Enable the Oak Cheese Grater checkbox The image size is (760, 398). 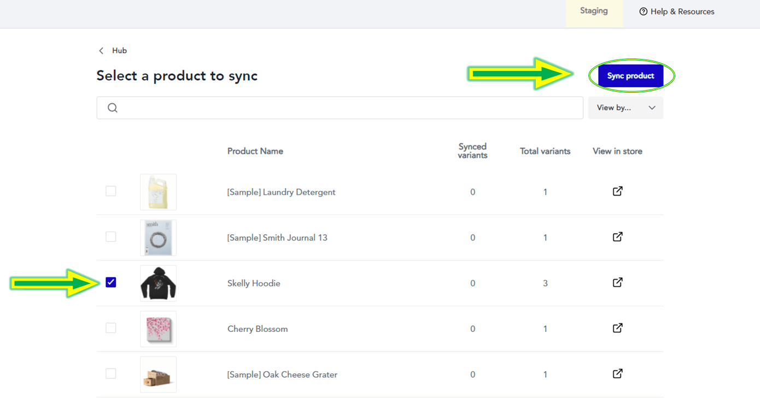(111, 374)
